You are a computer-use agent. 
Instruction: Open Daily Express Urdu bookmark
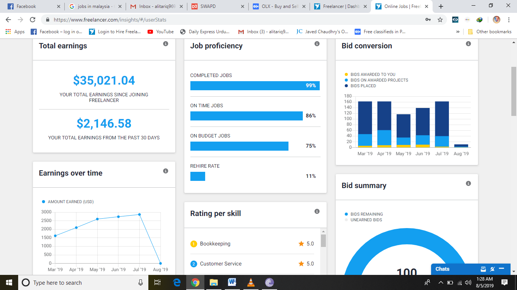[205, 32]
